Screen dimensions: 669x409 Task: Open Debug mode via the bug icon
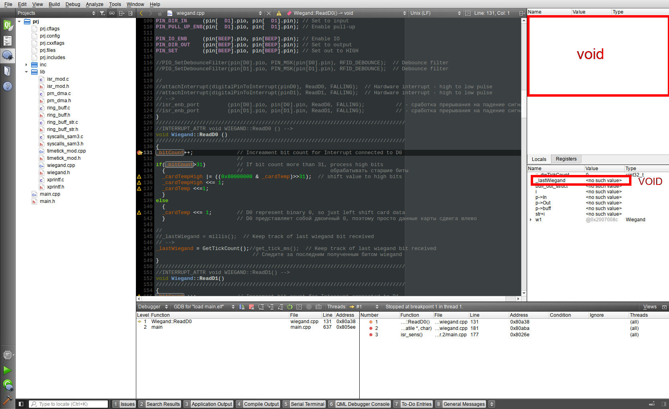tap(8, 56)
